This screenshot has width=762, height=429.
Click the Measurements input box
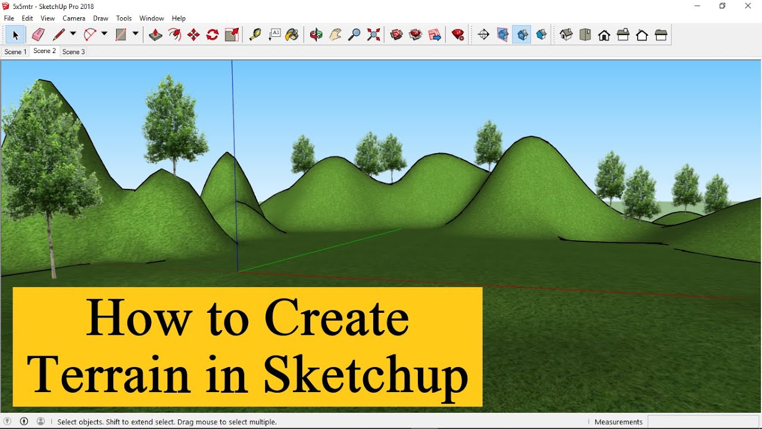click(x=704, y=422)
